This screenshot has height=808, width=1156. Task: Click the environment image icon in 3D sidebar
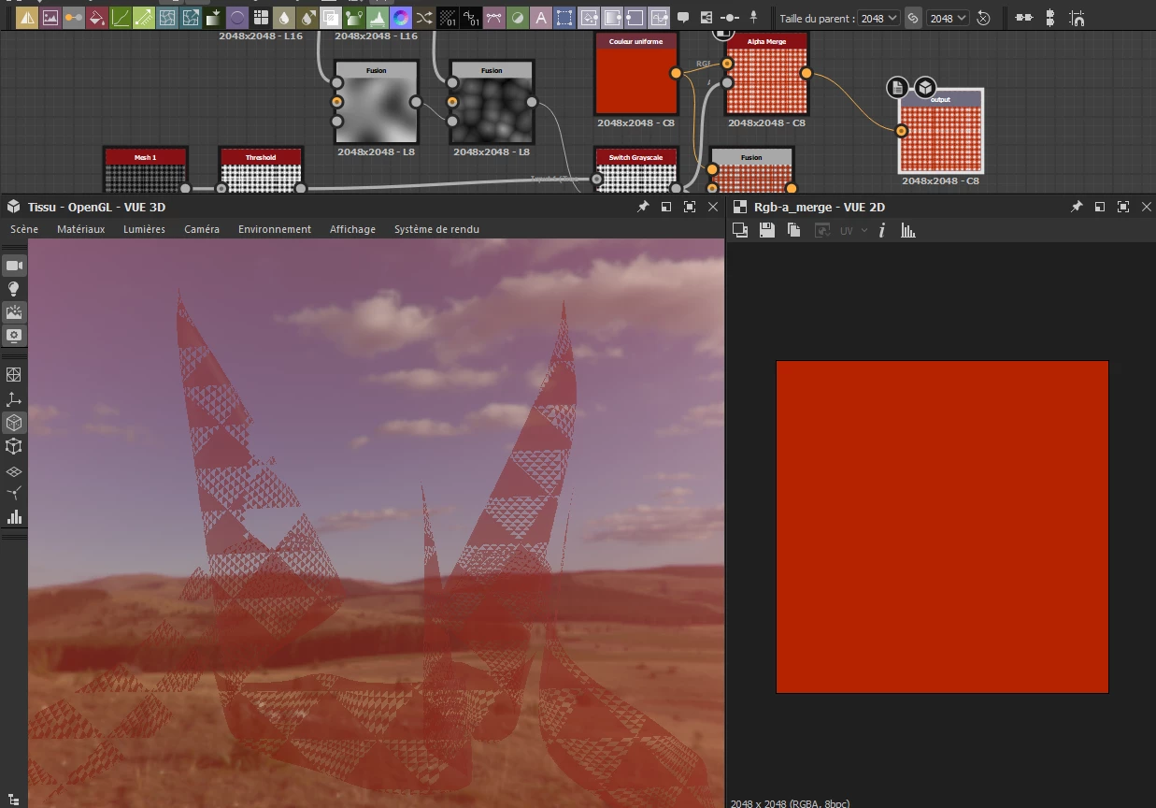(x=14, y=312)
